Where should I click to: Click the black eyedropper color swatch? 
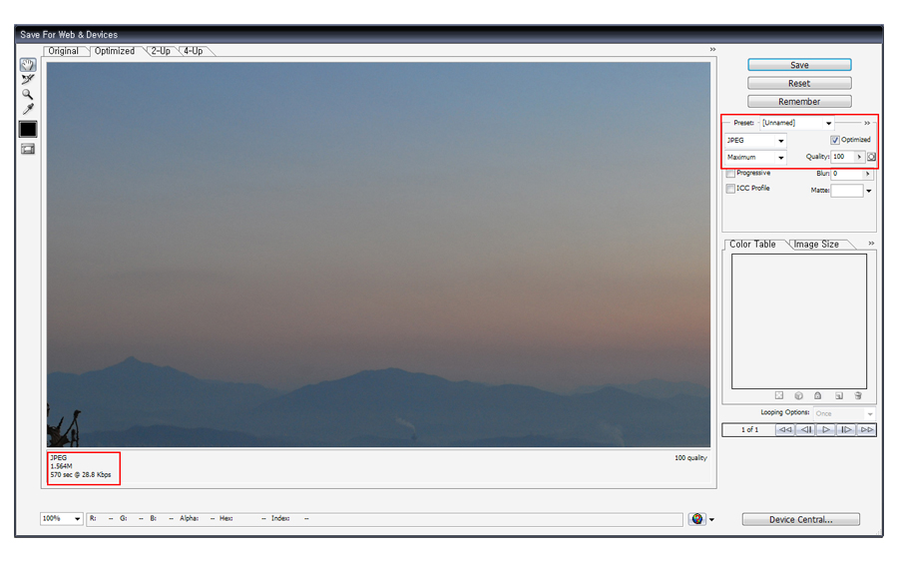pyautogui.click(x=28, y=129)
